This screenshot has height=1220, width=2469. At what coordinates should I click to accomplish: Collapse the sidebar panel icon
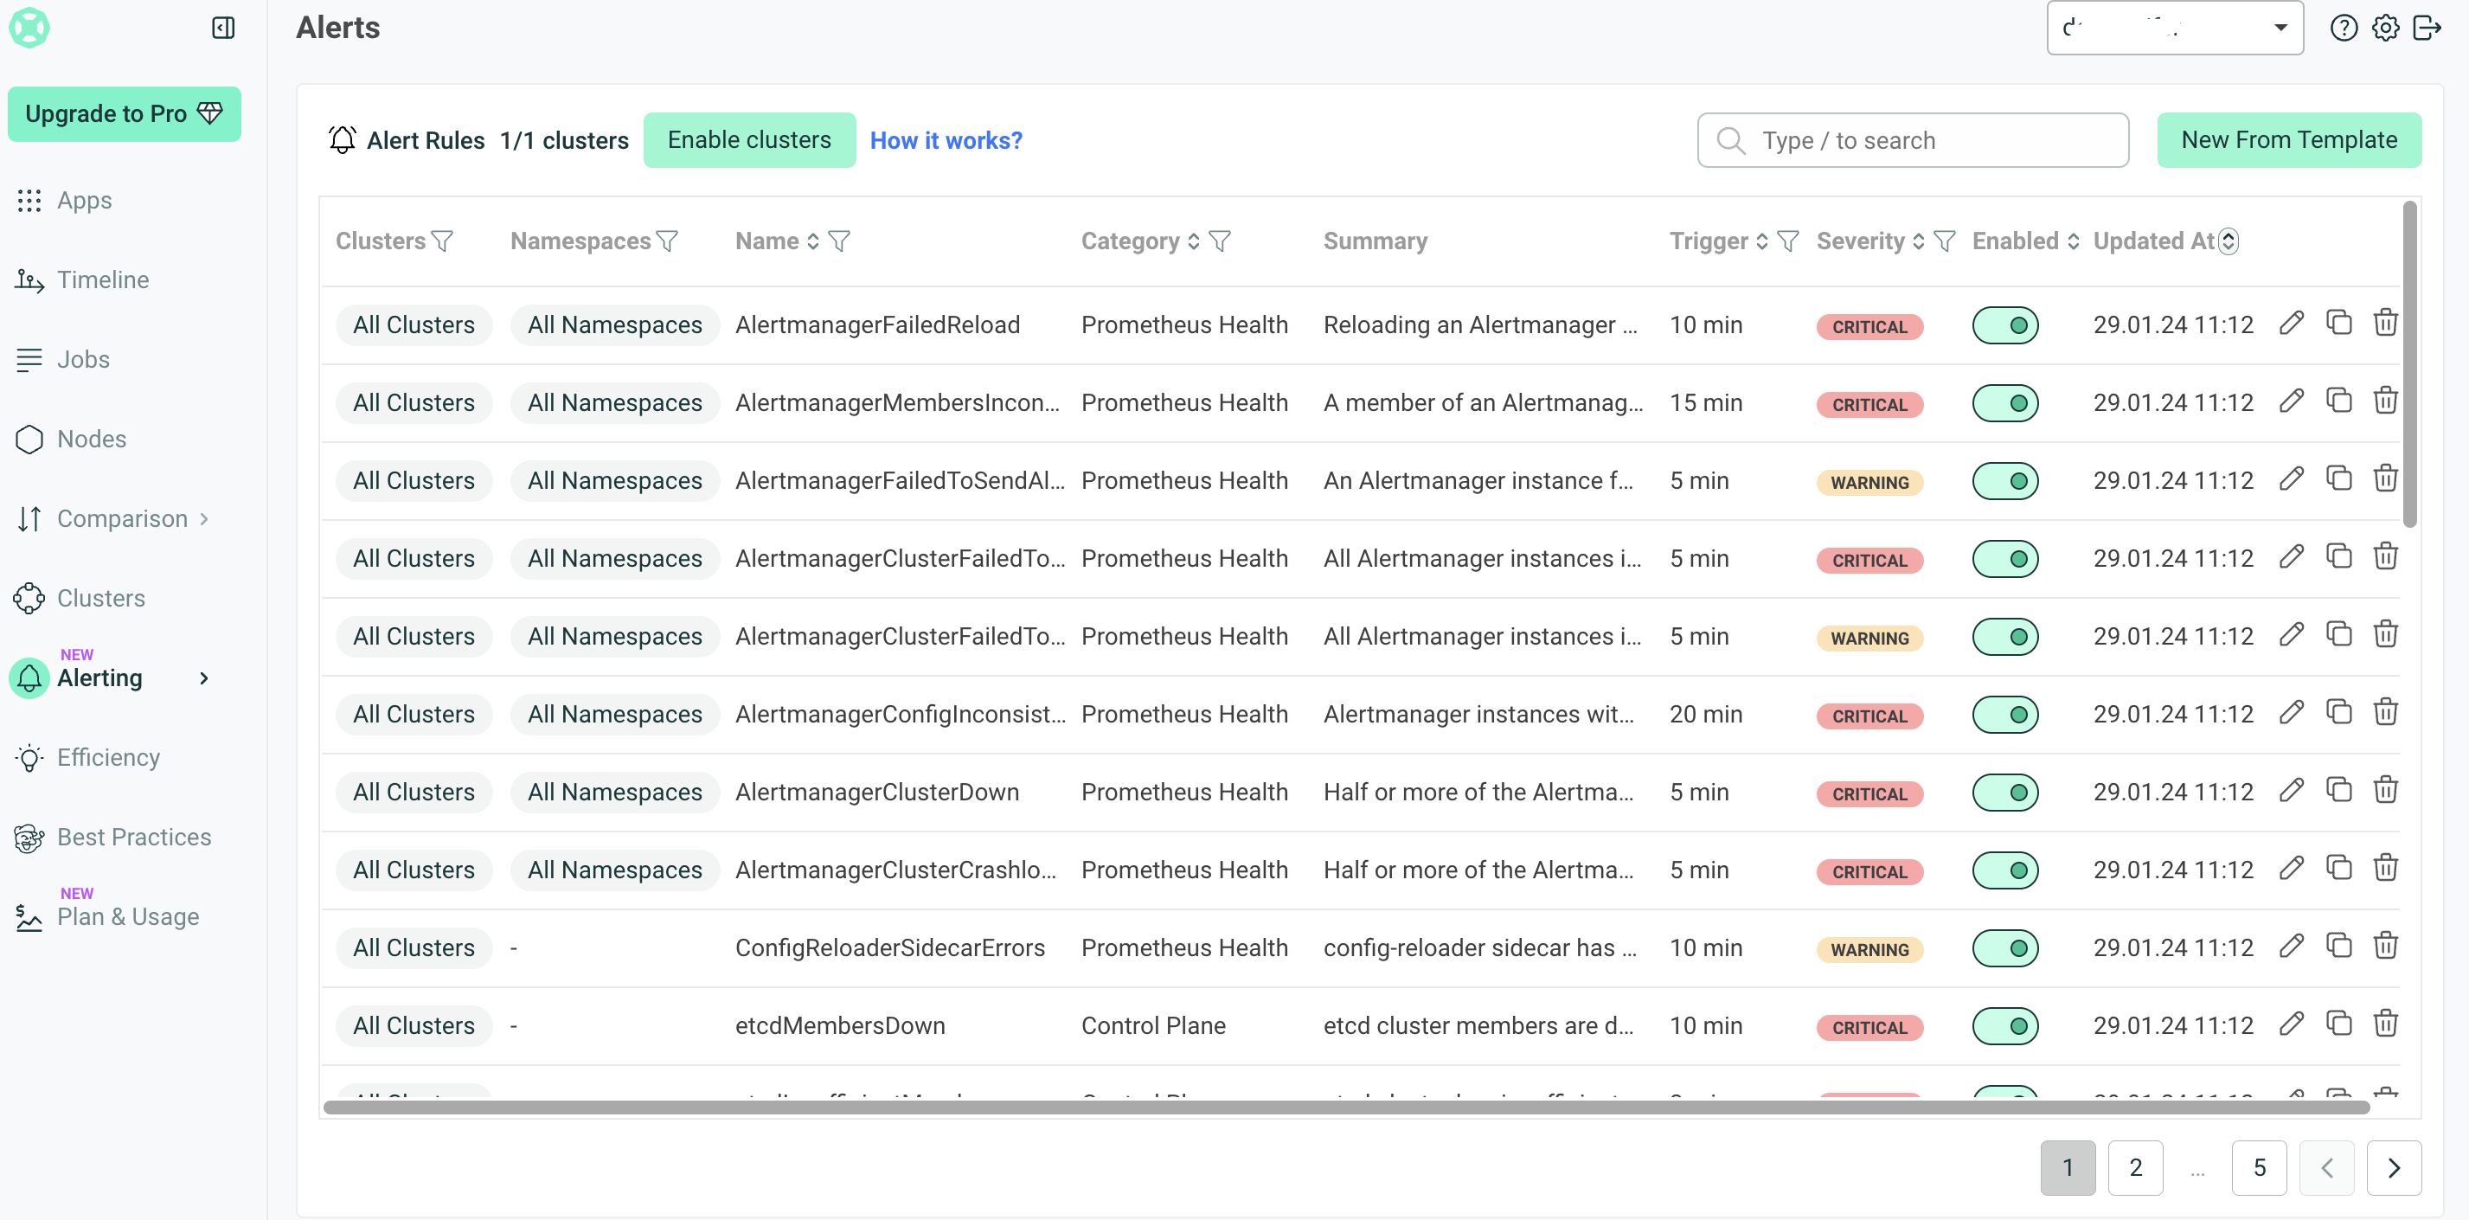pos(222,28)
